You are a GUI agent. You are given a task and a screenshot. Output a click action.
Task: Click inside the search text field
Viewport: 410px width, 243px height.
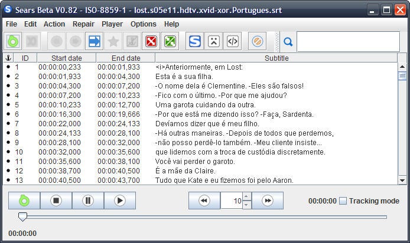(348, 42)
